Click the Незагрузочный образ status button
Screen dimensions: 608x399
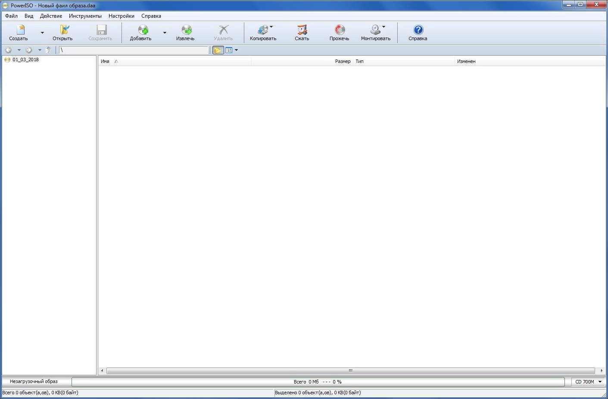point(34,381)
